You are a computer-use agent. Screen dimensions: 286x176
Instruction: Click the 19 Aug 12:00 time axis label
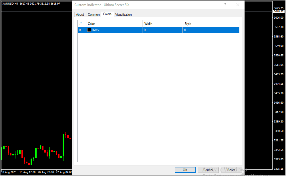[x=27, y=172]
